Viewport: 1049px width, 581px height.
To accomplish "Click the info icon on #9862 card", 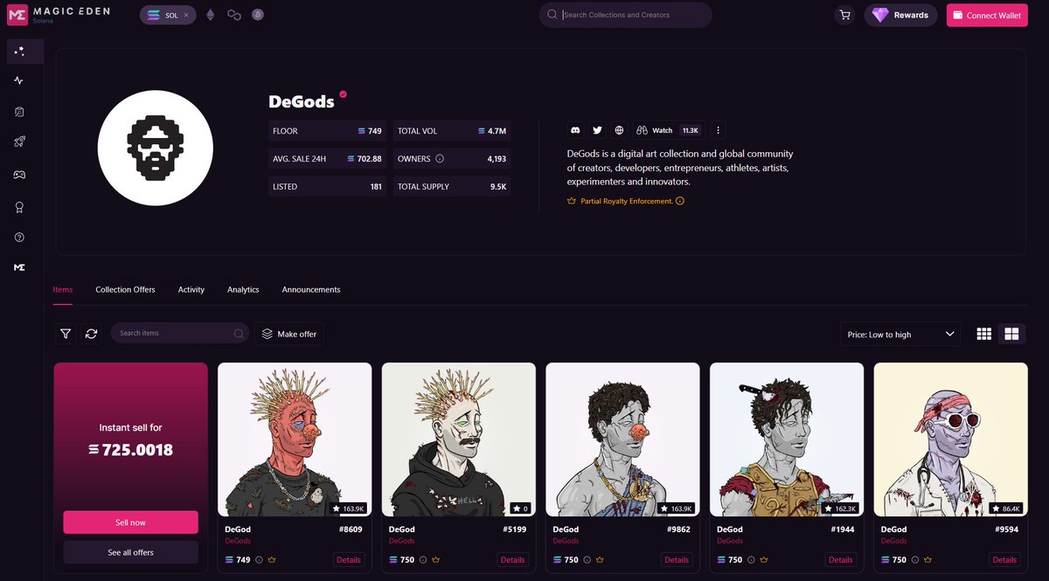I will coord(587,560).
